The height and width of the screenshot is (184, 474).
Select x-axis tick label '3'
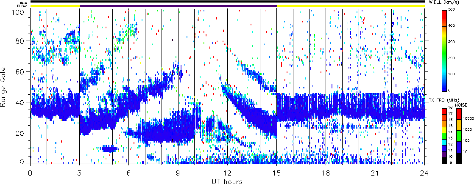(80, 173)
